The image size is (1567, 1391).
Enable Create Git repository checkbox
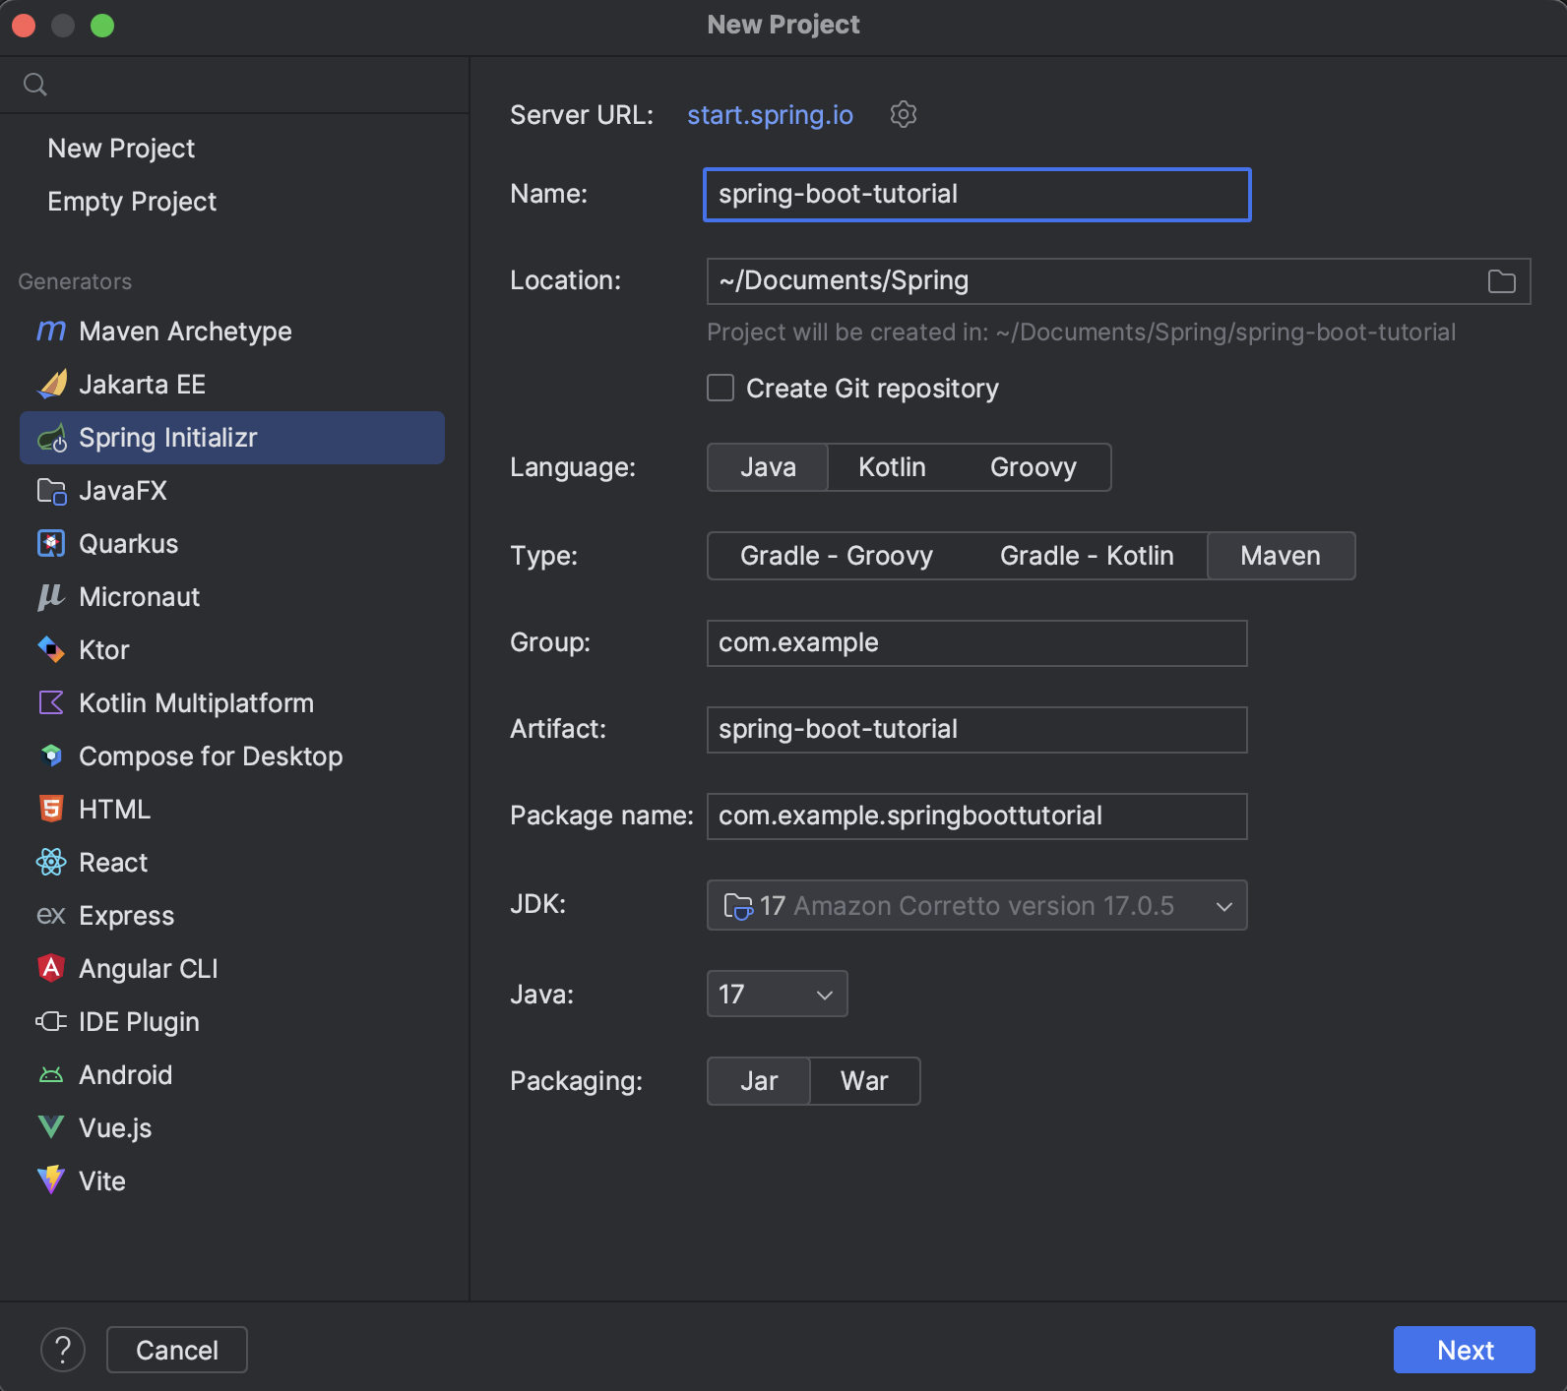[x=721, y=389]
